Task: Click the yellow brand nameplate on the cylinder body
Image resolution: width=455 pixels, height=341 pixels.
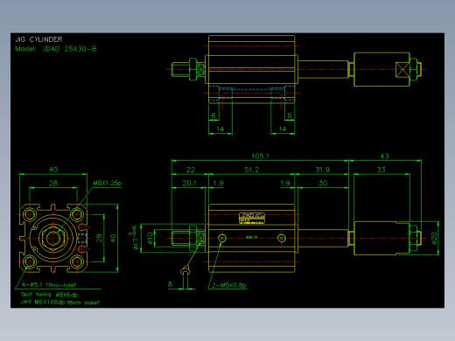Action: click(x=252, y=219)
